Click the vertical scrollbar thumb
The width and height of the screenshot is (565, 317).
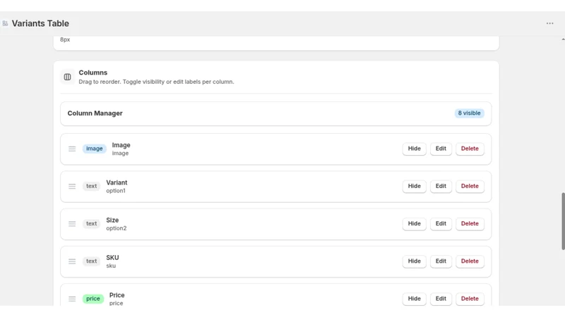563,221
